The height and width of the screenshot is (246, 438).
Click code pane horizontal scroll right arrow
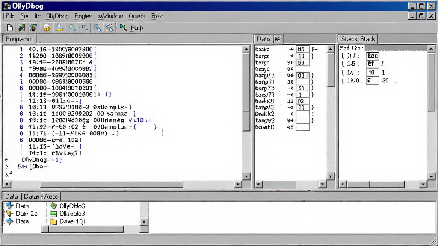(238, 184)
